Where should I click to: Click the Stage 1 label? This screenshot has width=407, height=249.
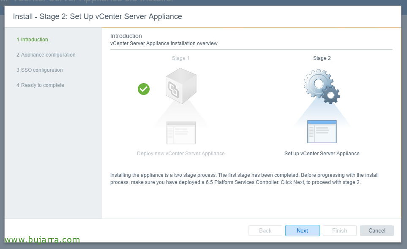pos(180,58)
